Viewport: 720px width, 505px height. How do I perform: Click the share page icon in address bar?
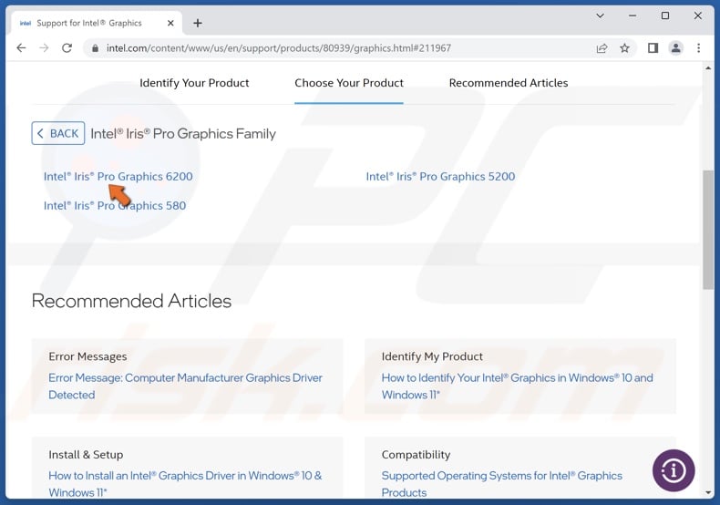[x=602, y=48]
